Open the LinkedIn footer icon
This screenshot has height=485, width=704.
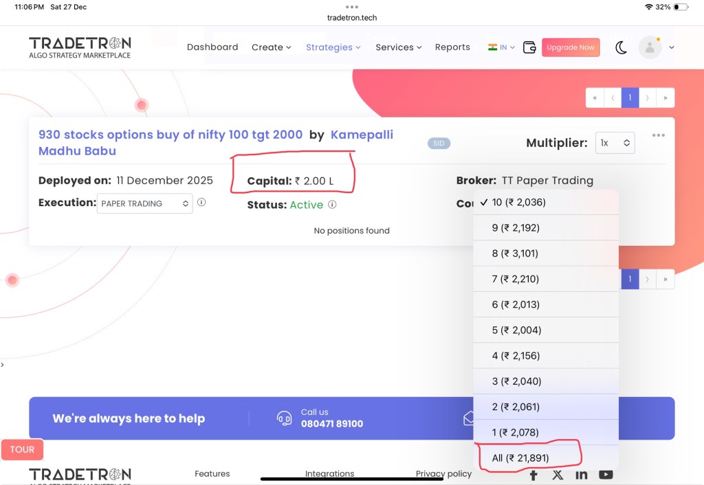point(582,475)
